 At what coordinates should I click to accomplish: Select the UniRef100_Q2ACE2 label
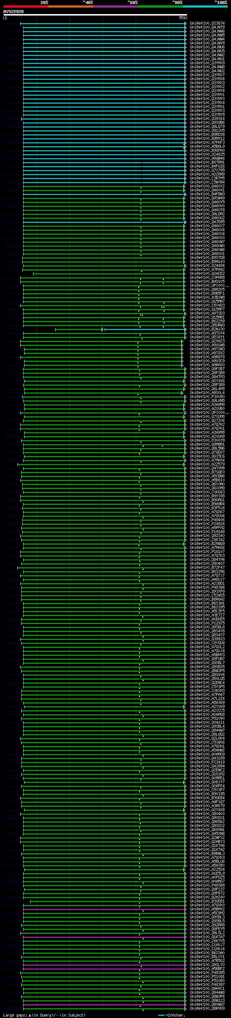(x=207, y=273)
